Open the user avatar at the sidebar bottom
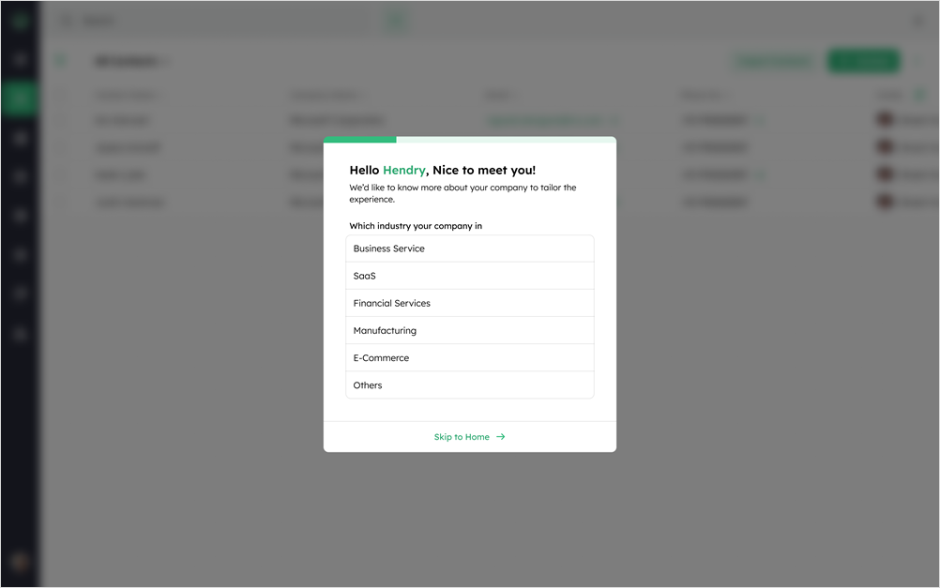The width and height of the screenshot is (940, 588). coord(20,562)
